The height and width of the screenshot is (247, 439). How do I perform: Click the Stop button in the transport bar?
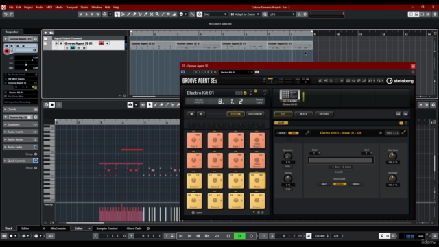coord(228,236)
